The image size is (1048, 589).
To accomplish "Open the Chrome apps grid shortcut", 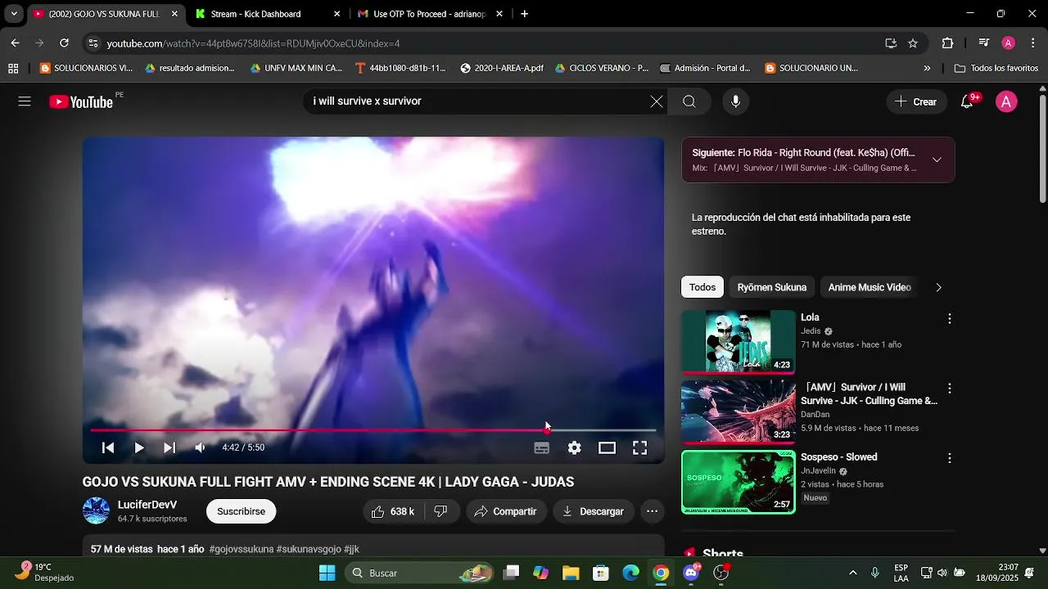I will 13,68.
